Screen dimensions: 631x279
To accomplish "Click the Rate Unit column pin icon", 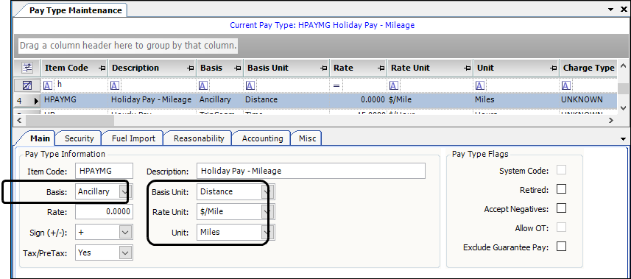I will pos(468,68).
